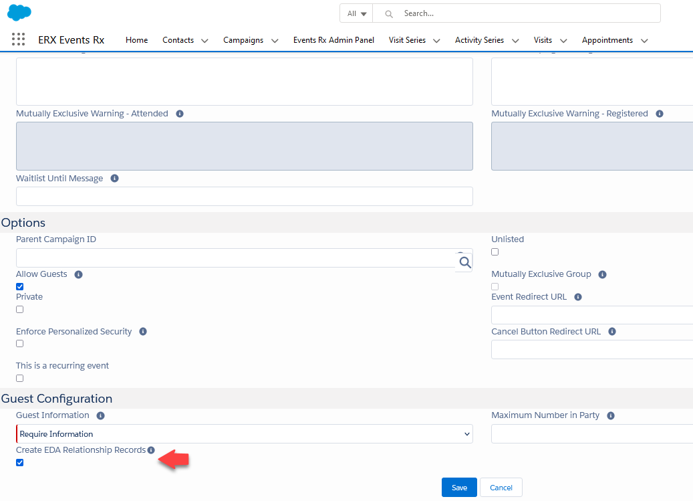The height and width of the screenshot is (501, 693).
Task: Click the Save button
Action: [x=459, y=488]
